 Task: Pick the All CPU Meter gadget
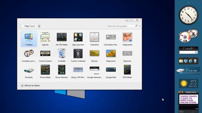click(62, 39)
